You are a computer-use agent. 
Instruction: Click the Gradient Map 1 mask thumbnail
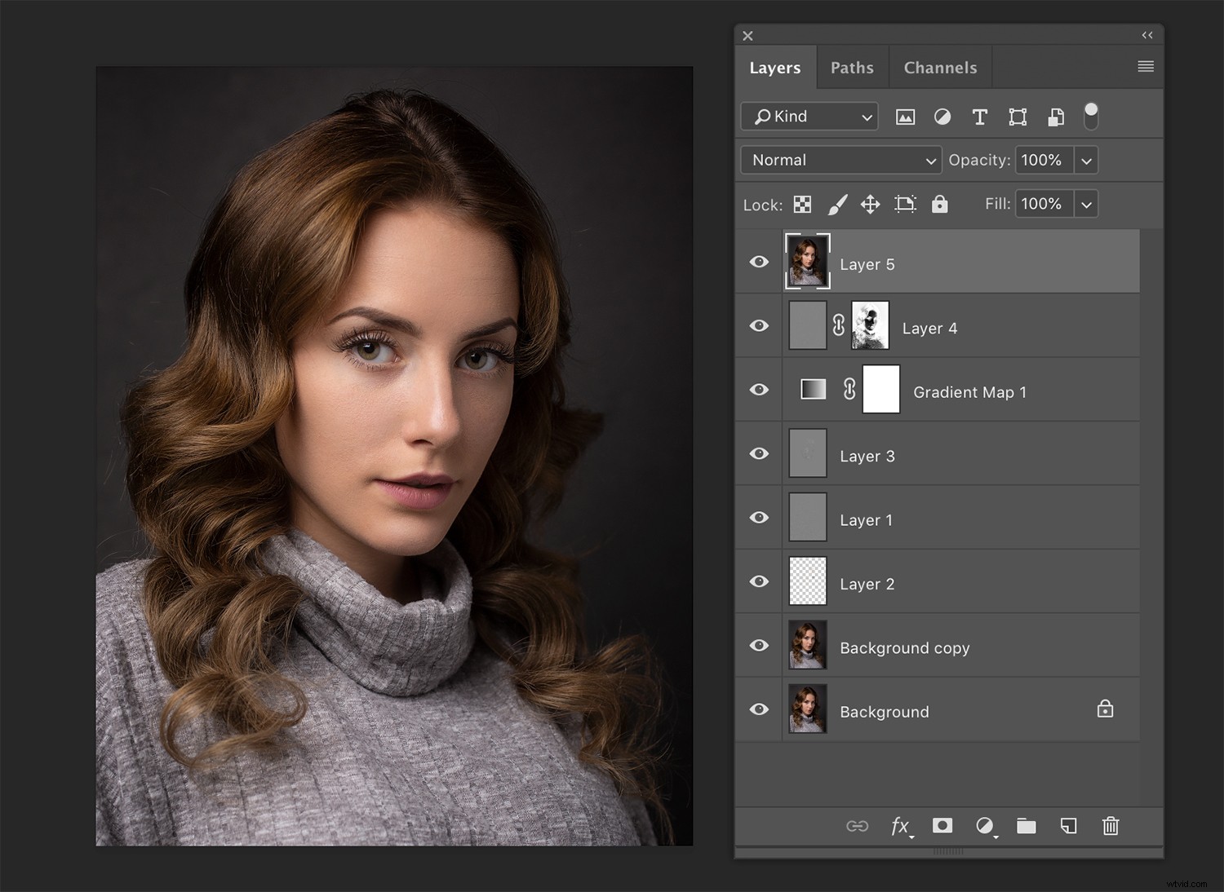[881, 390]
